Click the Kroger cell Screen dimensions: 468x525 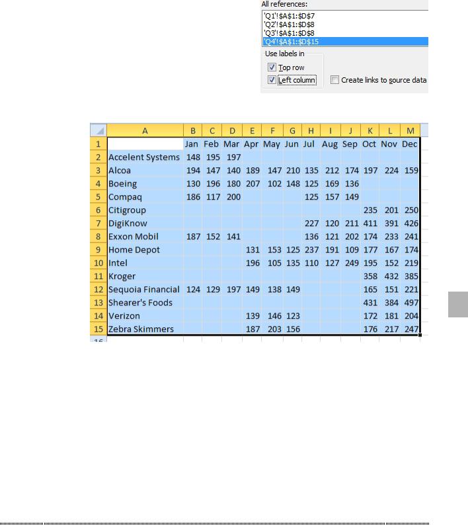145,276
